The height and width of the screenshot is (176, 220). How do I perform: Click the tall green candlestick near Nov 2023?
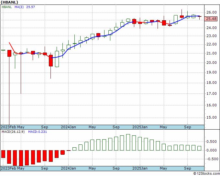pyautogui.click(x=57, y=59)
